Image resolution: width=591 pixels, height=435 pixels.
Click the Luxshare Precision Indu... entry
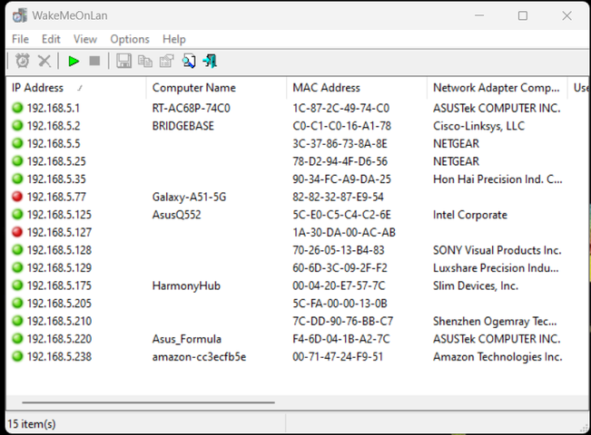496,268
